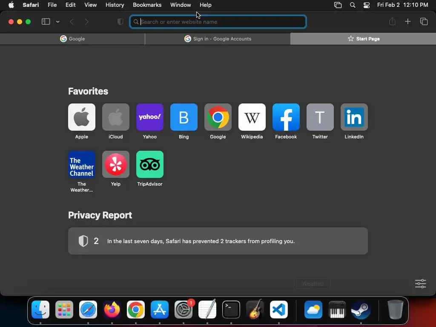The width and height of the screenshot is (436, 327).
Task: Open the Apple logo menu
Action: pyautogui.click(x=11, y=5)
